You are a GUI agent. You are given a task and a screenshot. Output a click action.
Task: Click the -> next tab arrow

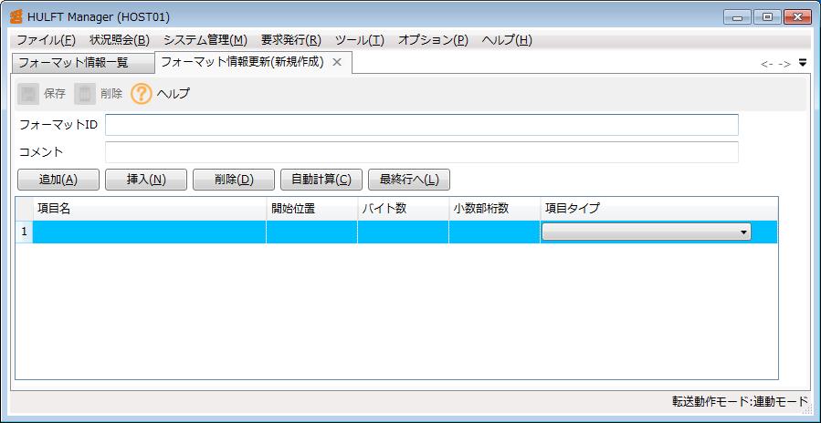point(784,64)
